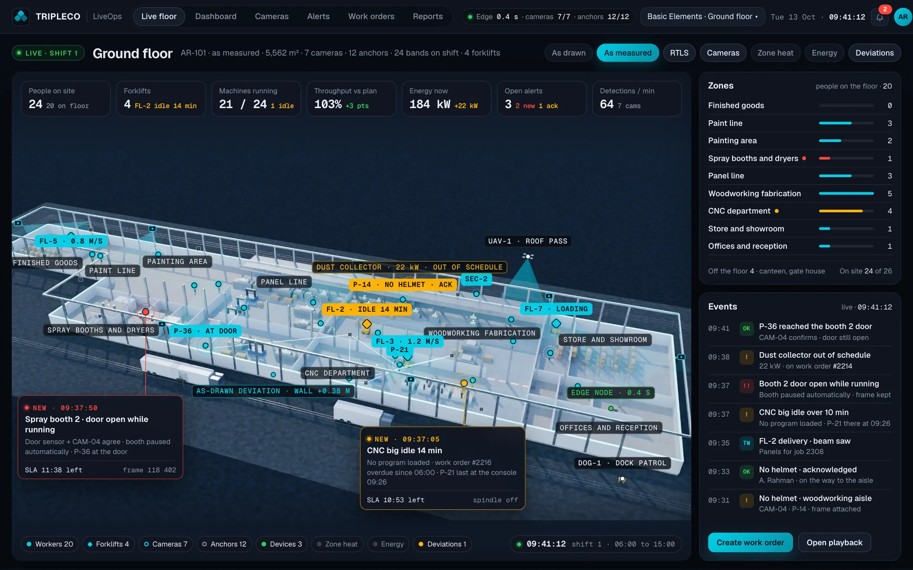Open the Reports tab

pos(428,16)
